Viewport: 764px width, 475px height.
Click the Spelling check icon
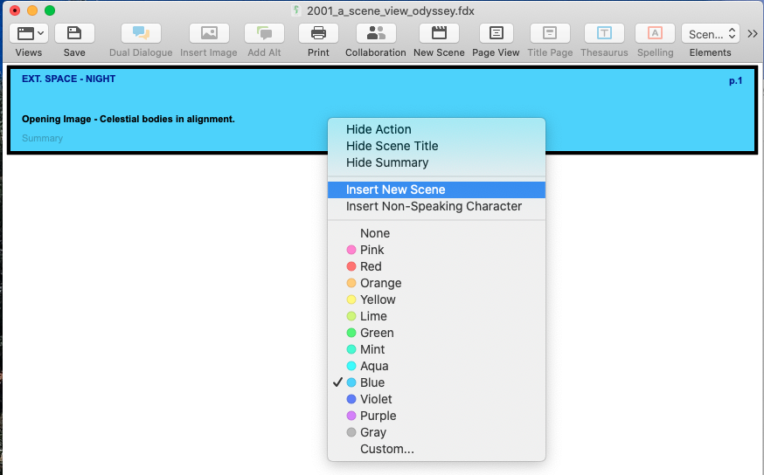click(x=655, y=34)
